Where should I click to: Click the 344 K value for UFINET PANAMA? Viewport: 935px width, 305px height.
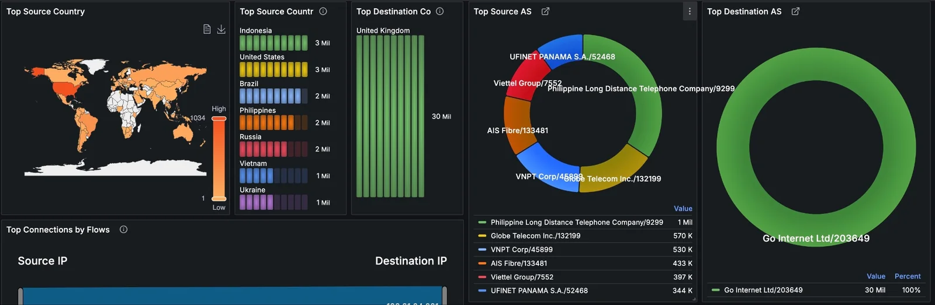(x=683, y=290)
